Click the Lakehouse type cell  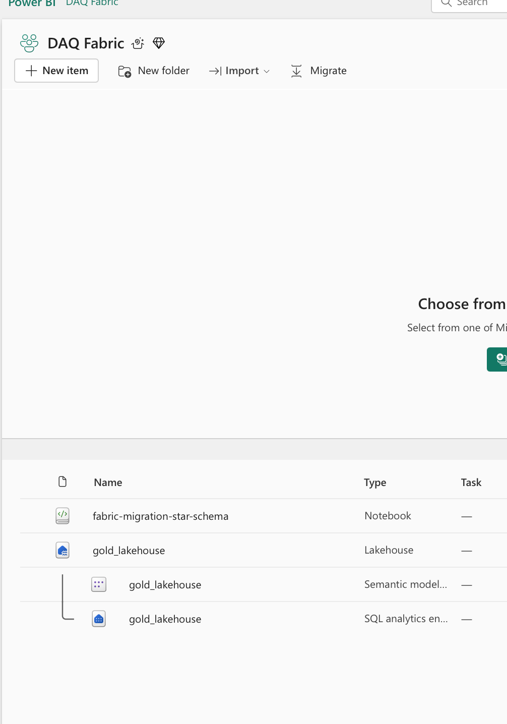click(x=389, y=550)
